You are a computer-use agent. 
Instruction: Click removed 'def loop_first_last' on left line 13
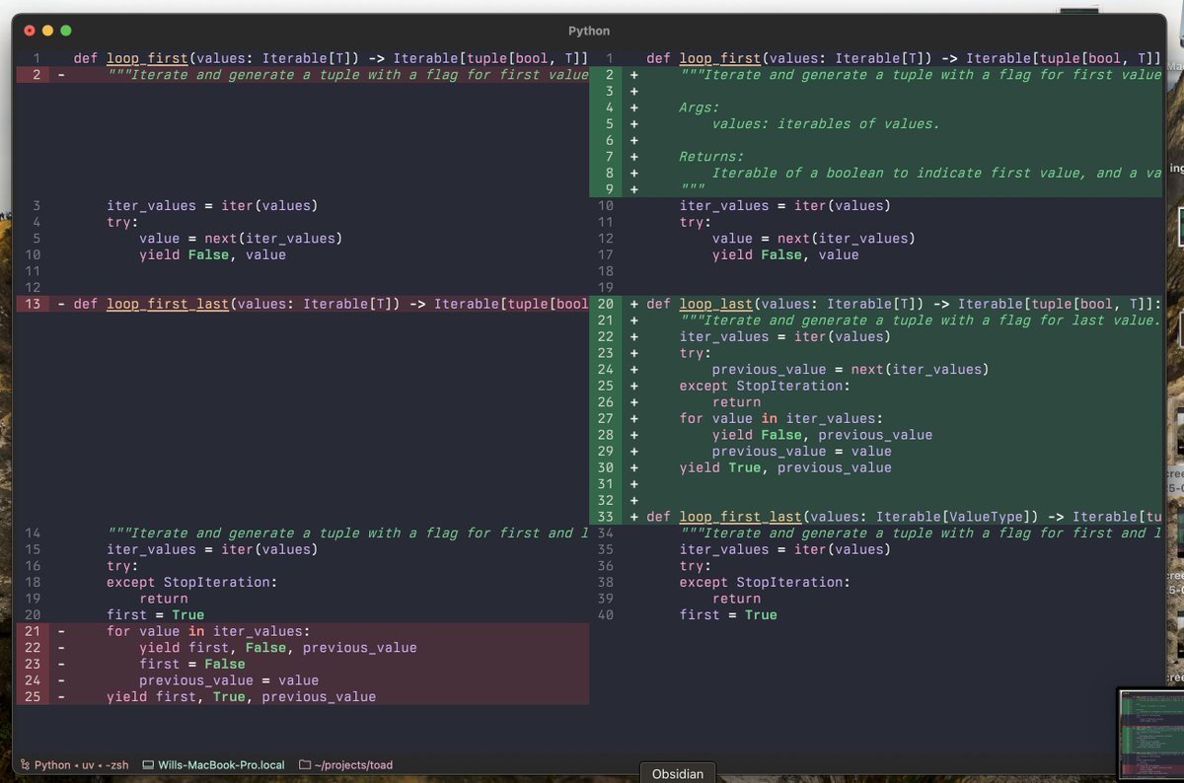[332, 304]
